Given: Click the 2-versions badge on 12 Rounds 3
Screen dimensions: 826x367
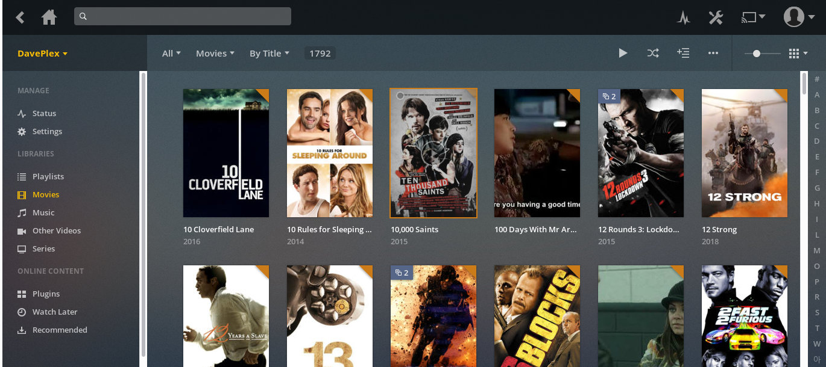Looking at the screenshot, I should click(609, 96).
